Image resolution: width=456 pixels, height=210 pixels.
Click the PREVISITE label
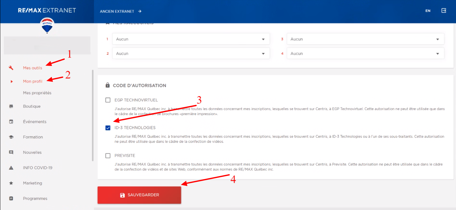125,156
